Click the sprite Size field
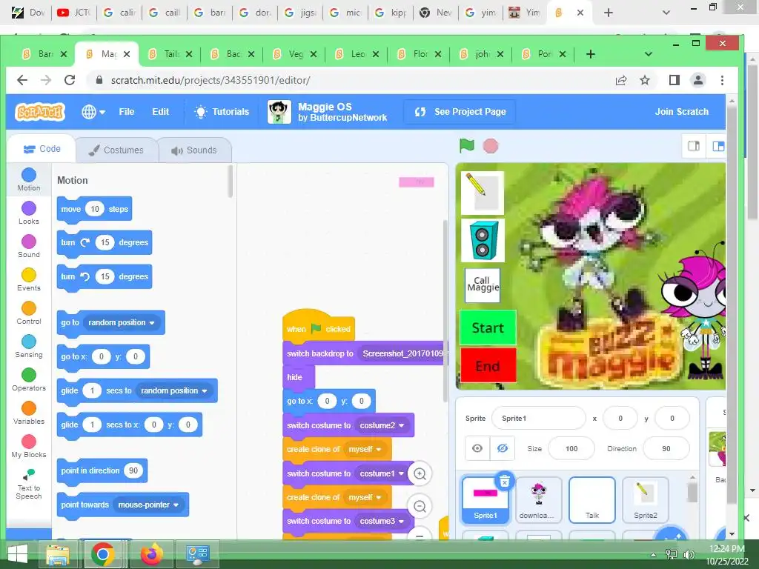This screenshot has width=759, height=569. [x=571, y=448]
